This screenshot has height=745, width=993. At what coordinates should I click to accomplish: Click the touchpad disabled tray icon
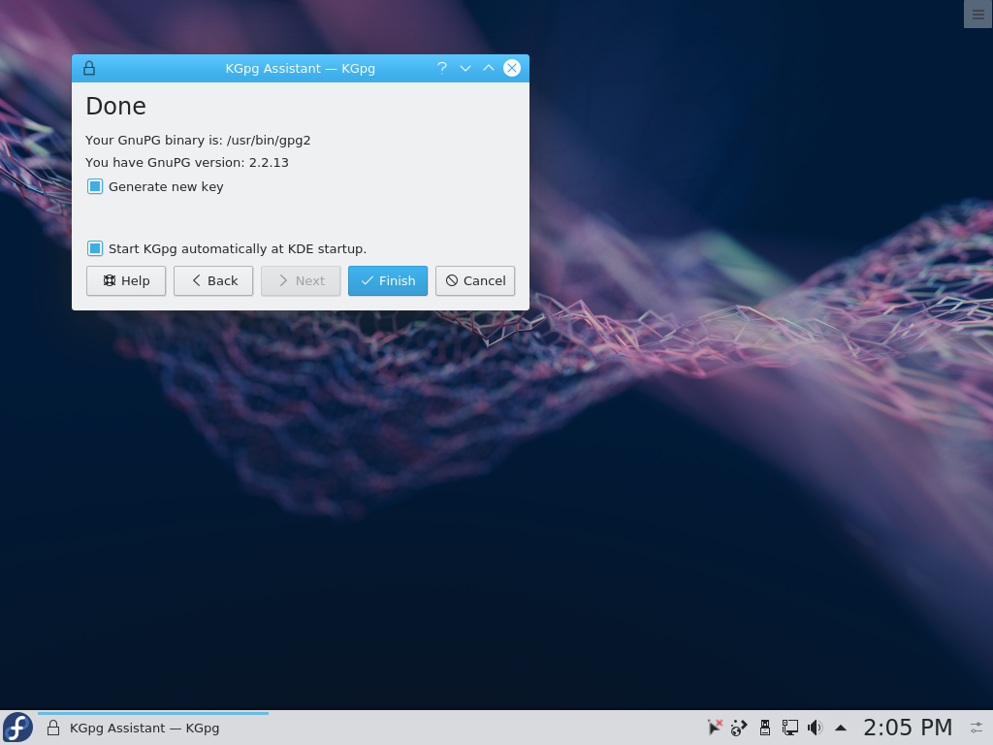715,728
